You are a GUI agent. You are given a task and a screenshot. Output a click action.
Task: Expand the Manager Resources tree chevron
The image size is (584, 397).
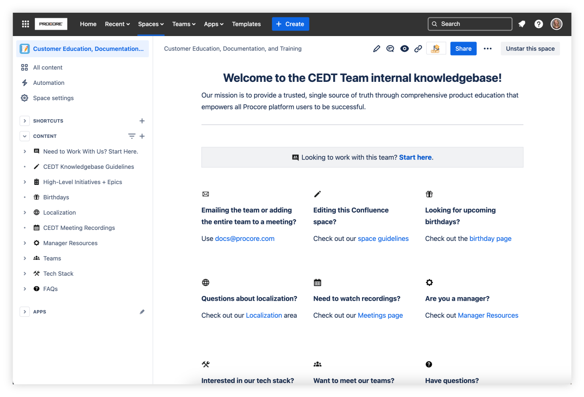(x=25, y=243)
